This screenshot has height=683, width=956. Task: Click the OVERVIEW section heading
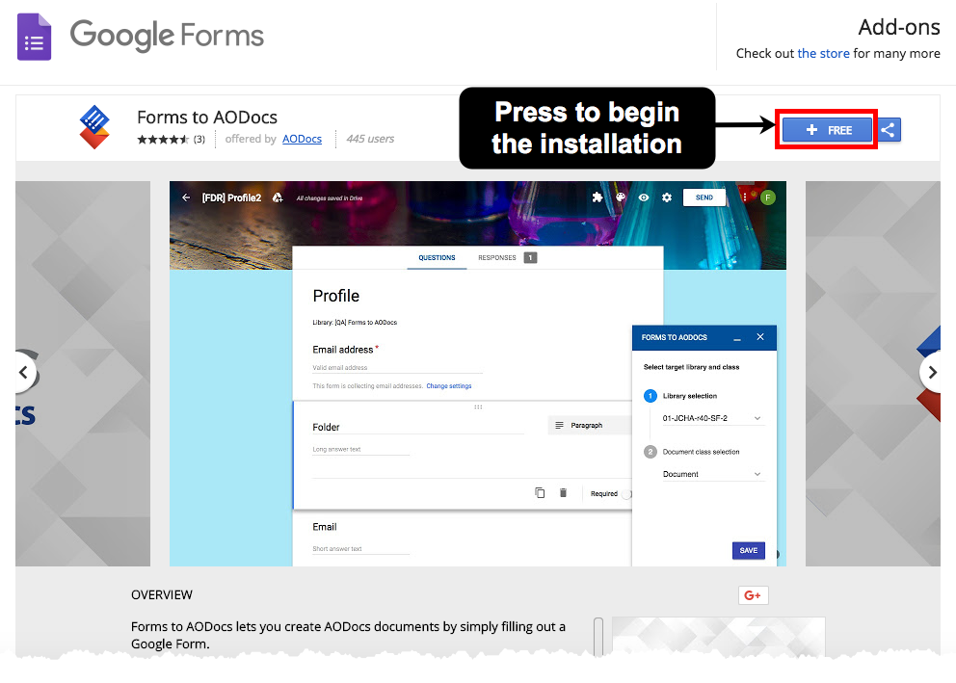coord(162,594)
